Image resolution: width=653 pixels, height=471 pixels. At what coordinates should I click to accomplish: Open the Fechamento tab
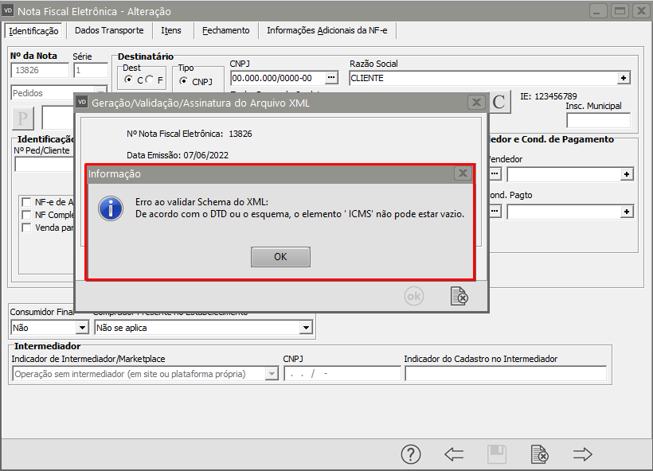tap(225, 30)
